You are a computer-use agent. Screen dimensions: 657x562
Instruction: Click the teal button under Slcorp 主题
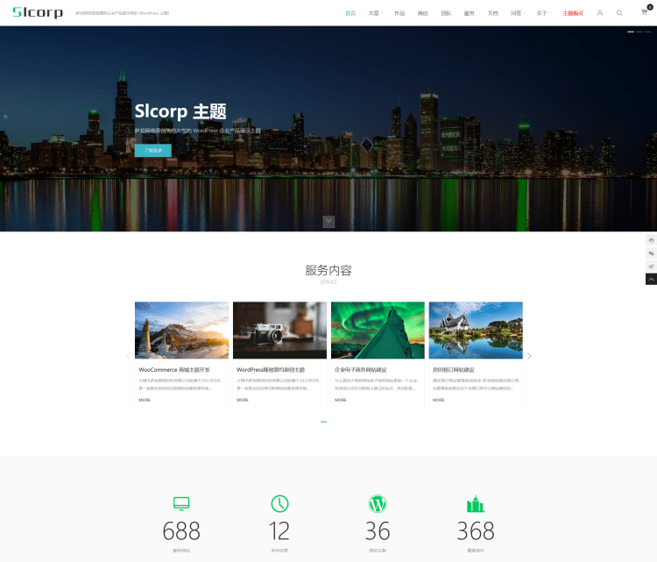point(153,150)
